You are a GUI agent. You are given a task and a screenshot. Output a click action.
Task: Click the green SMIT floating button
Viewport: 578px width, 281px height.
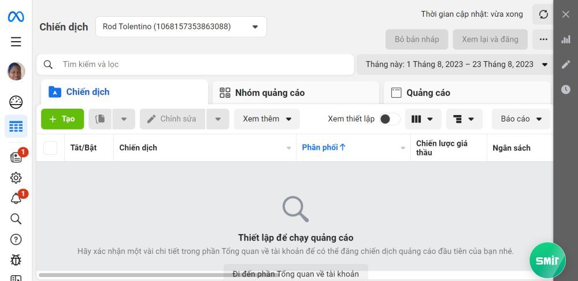tap(547, 260)
